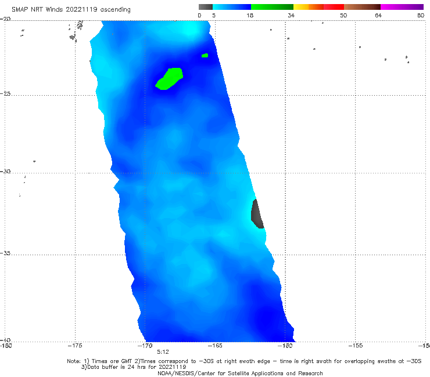Click the 'NOAA/NESDIS/Center for Satellite Applications and Research' credit
The height and width of the screenshot is (377, 430).
point(240,374)
